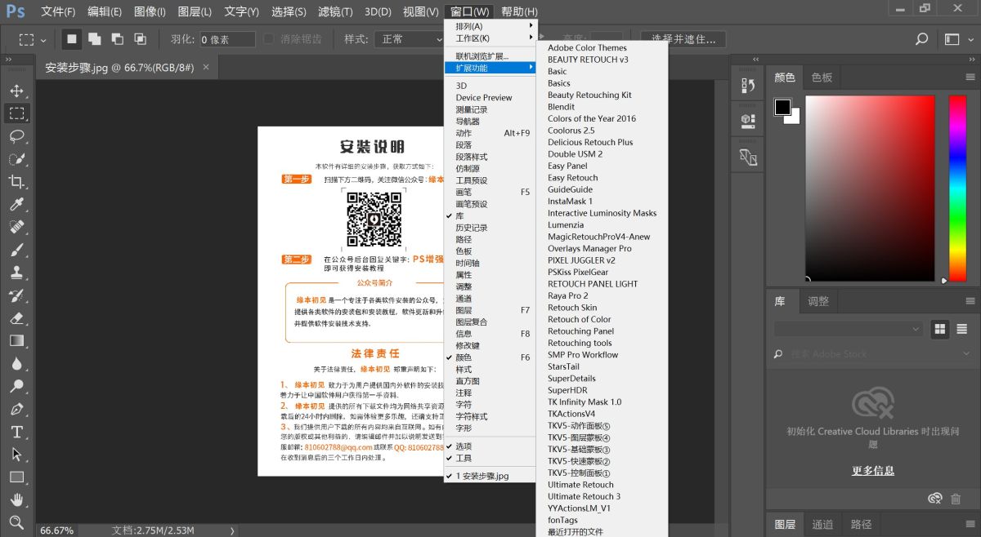Select the Crop tool

pos(16,181)
